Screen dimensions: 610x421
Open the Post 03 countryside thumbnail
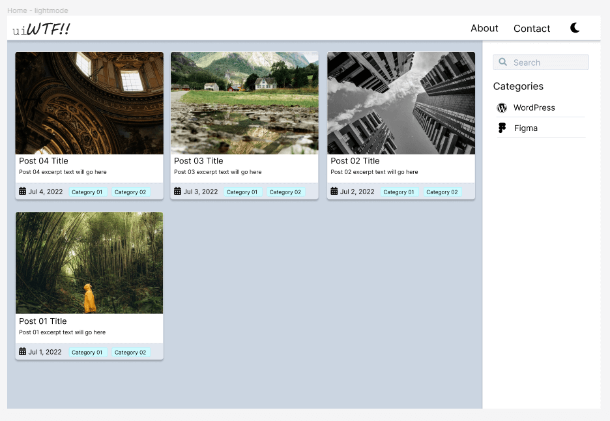[x=244, y=103]
